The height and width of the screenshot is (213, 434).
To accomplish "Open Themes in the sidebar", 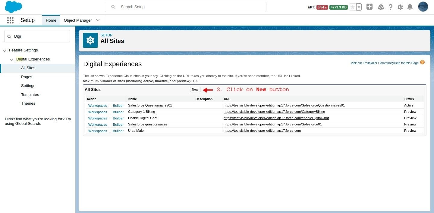I will (28, 103).
